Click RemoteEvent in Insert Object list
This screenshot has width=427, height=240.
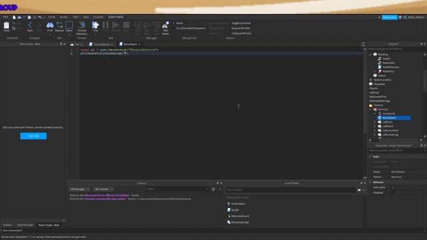[x=240, y=216]
